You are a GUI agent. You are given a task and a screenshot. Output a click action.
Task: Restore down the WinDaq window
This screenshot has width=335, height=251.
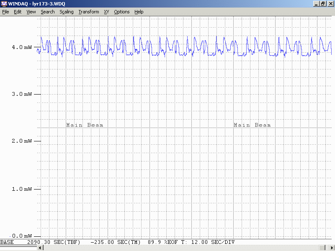pyautogui.click(x=323, y=4)
